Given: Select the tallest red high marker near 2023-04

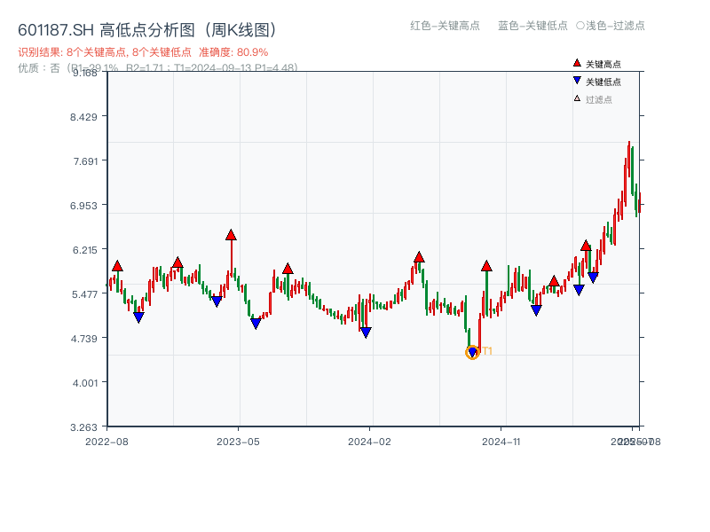Looking at the screenshot, I should click(x=231, y=235).
